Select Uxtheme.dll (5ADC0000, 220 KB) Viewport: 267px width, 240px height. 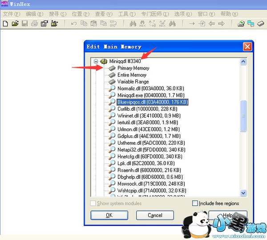click(151, 143)
